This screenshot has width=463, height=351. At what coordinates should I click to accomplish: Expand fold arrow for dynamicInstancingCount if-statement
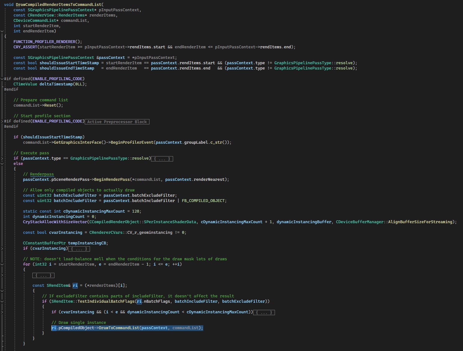click(x=2, y=312)
